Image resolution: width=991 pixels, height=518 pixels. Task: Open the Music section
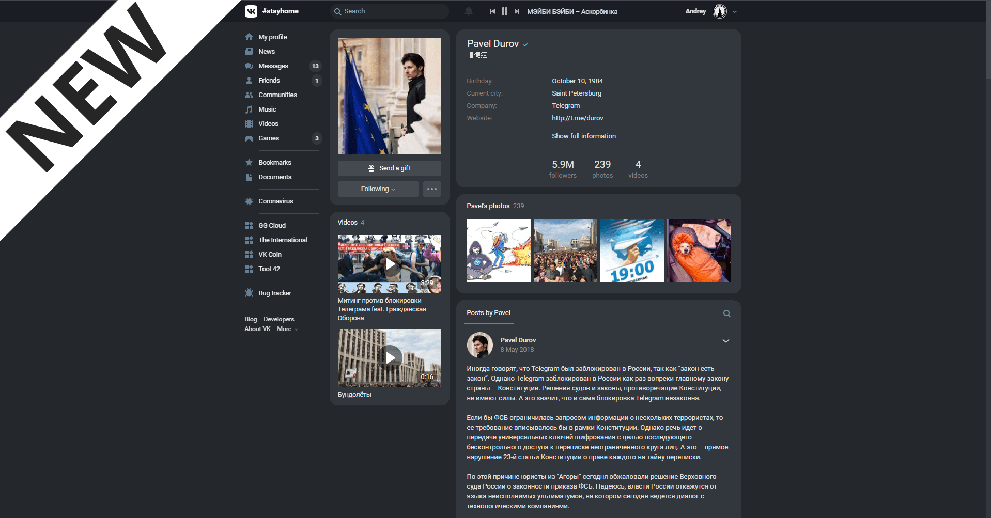tap(268, 109)
